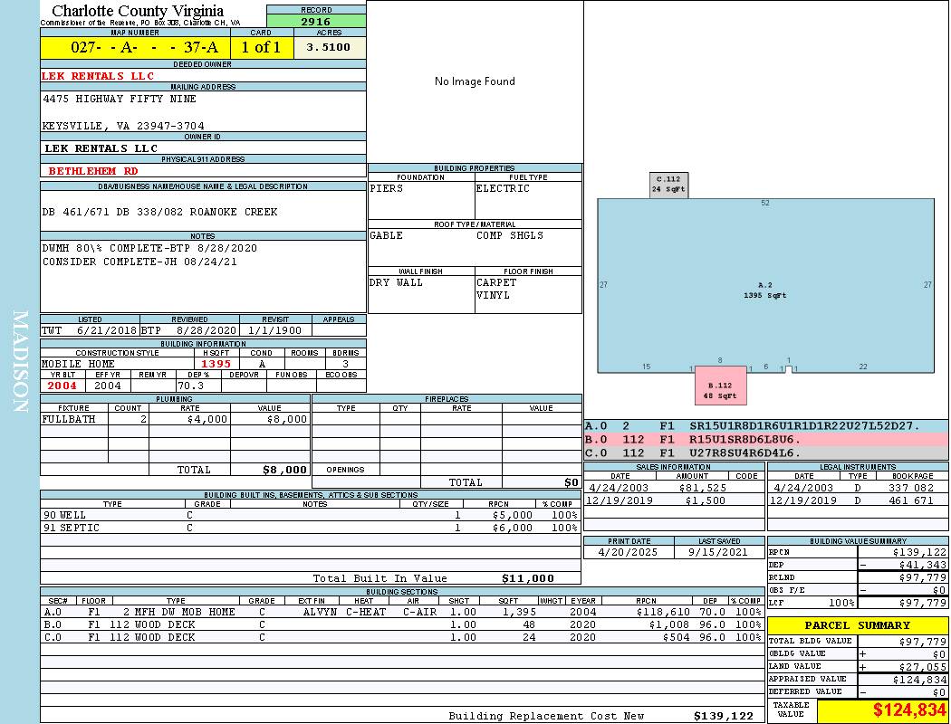The height and width of the screenshot is (724, 951).
Task: Click the yellow PARCEL SUMMARY header
Action: tap(858, 625)
